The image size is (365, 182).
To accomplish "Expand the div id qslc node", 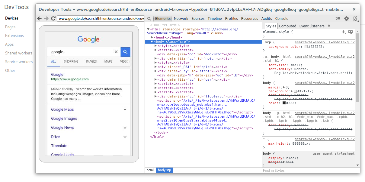I will coord(155,67).
